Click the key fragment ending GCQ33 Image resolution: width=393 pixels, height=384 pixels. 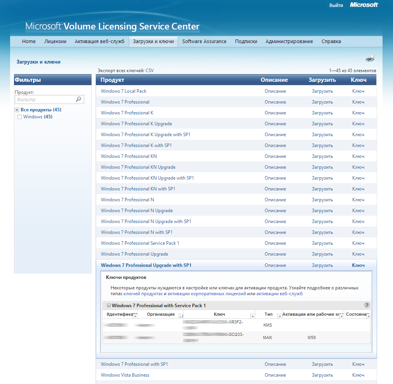[x=235, y=334]
